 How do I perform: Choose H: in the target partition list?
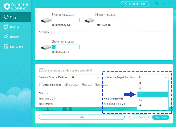(153, 100)
